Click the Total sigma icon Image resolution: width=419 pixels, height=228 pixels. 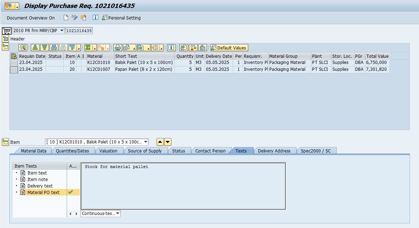(88, 48)
